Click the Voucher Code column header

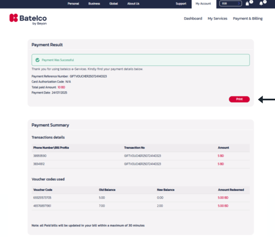tap(43, 190)
